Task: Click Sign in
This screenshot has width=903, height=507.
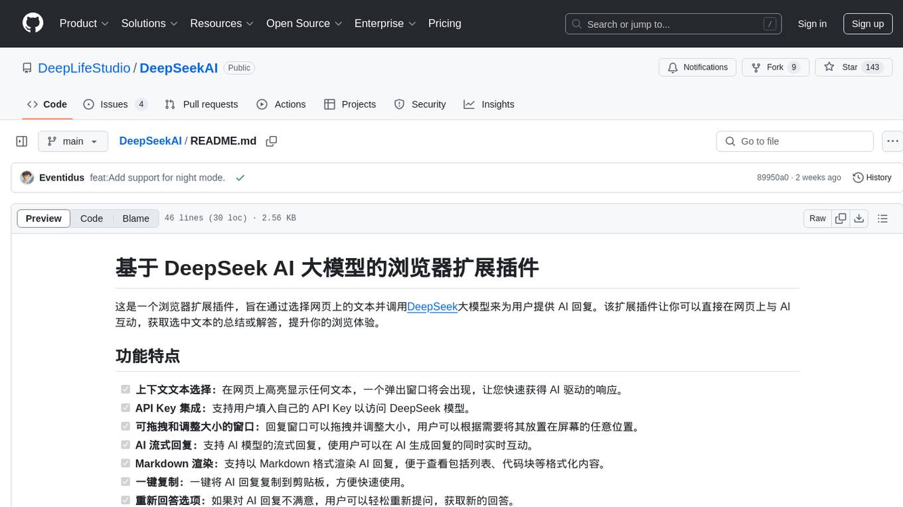Action: point(812,23)
